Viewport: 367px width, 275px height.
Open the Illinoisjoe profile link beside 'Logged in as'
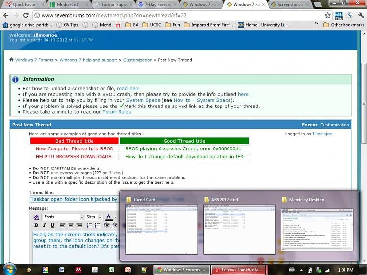[x=322, y=134]
